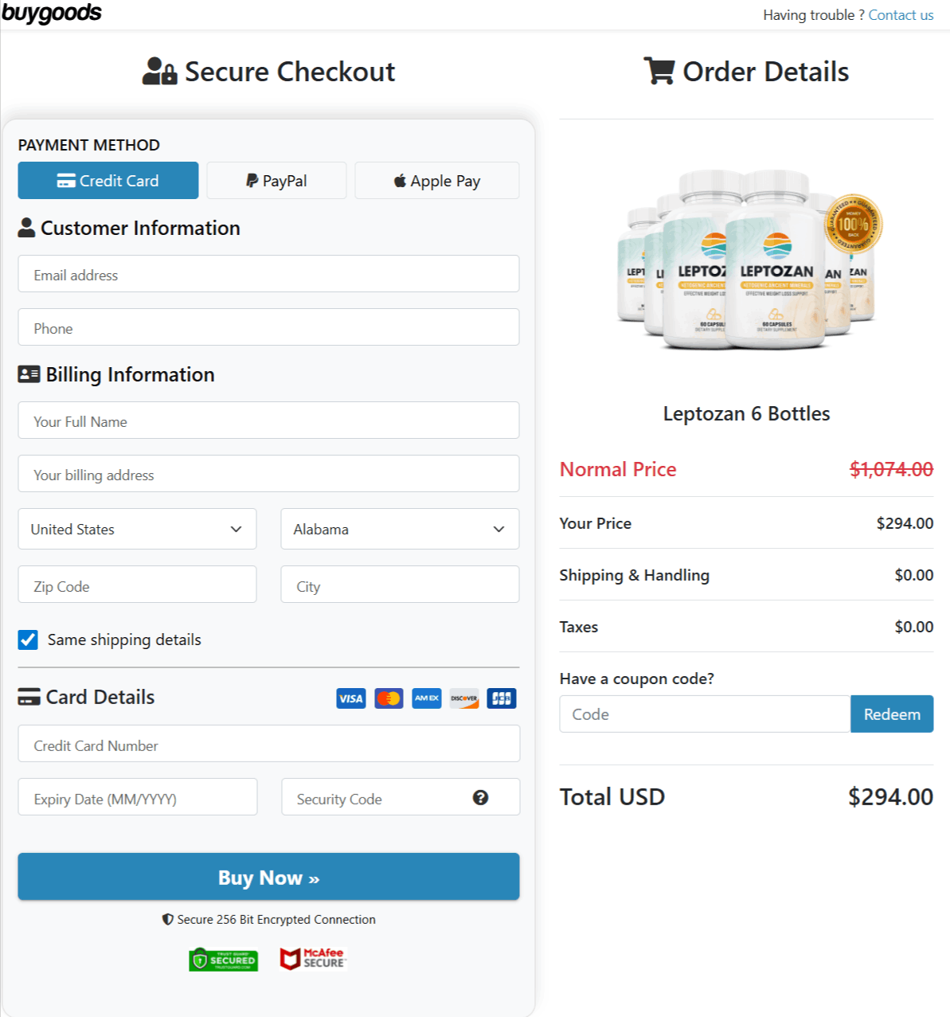Click the TrustGuard Secured badge

[x=223, y=960]
